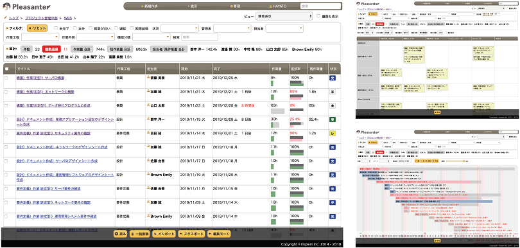Click the user icon in サーバの構築 row
Screen dimensions: 520x248
(x=148, y=77)
